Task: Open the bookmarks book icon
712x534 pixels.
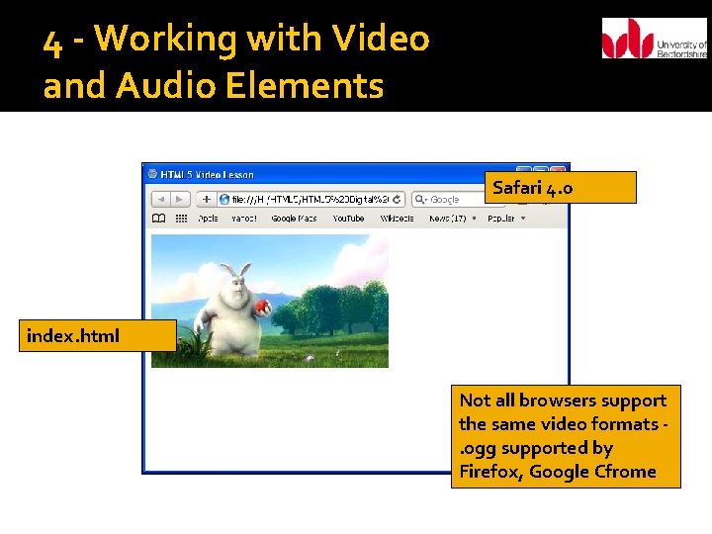Action: coord(158,219)
